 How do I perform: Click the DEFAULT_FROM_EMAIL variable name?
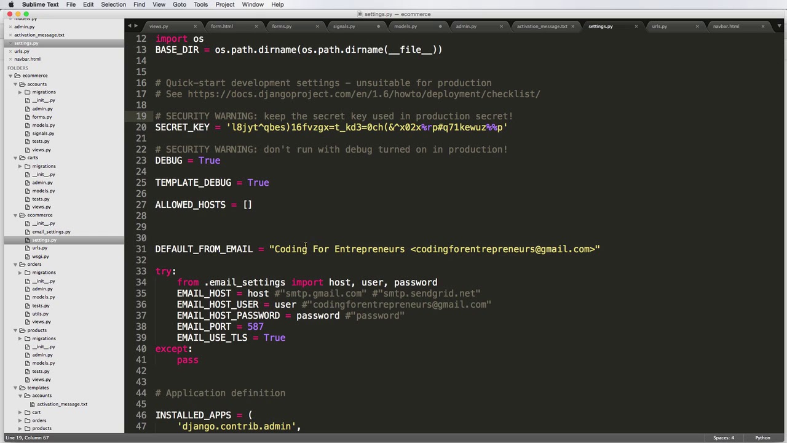[x=204, y=249]
